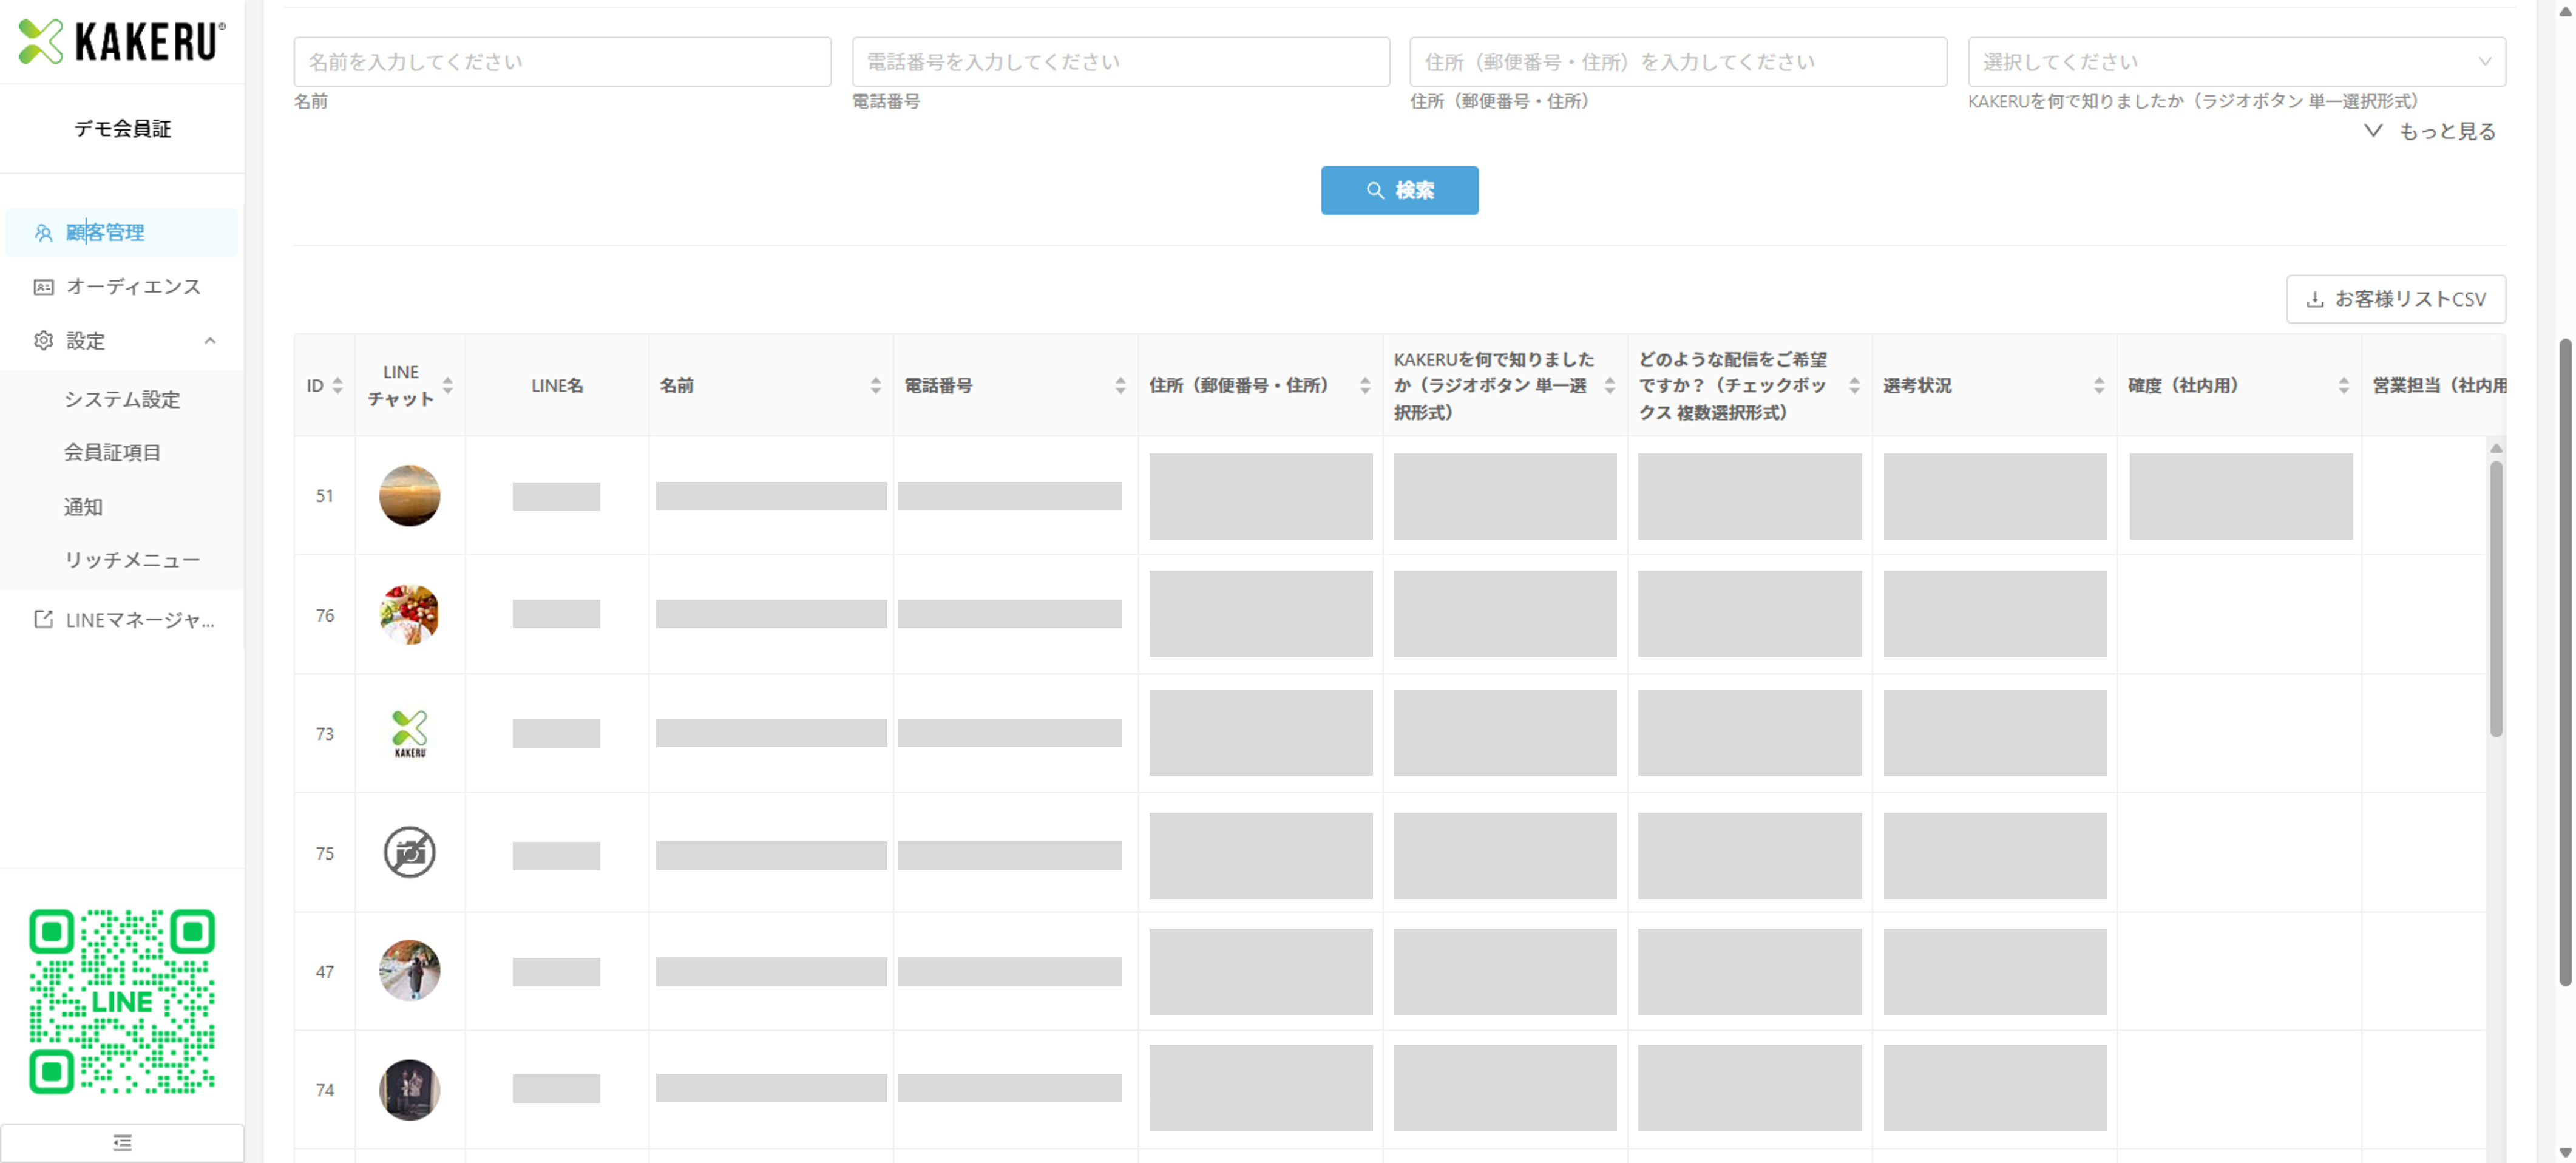
Task: Go to リッチメニュー settings
Action: 132,560
